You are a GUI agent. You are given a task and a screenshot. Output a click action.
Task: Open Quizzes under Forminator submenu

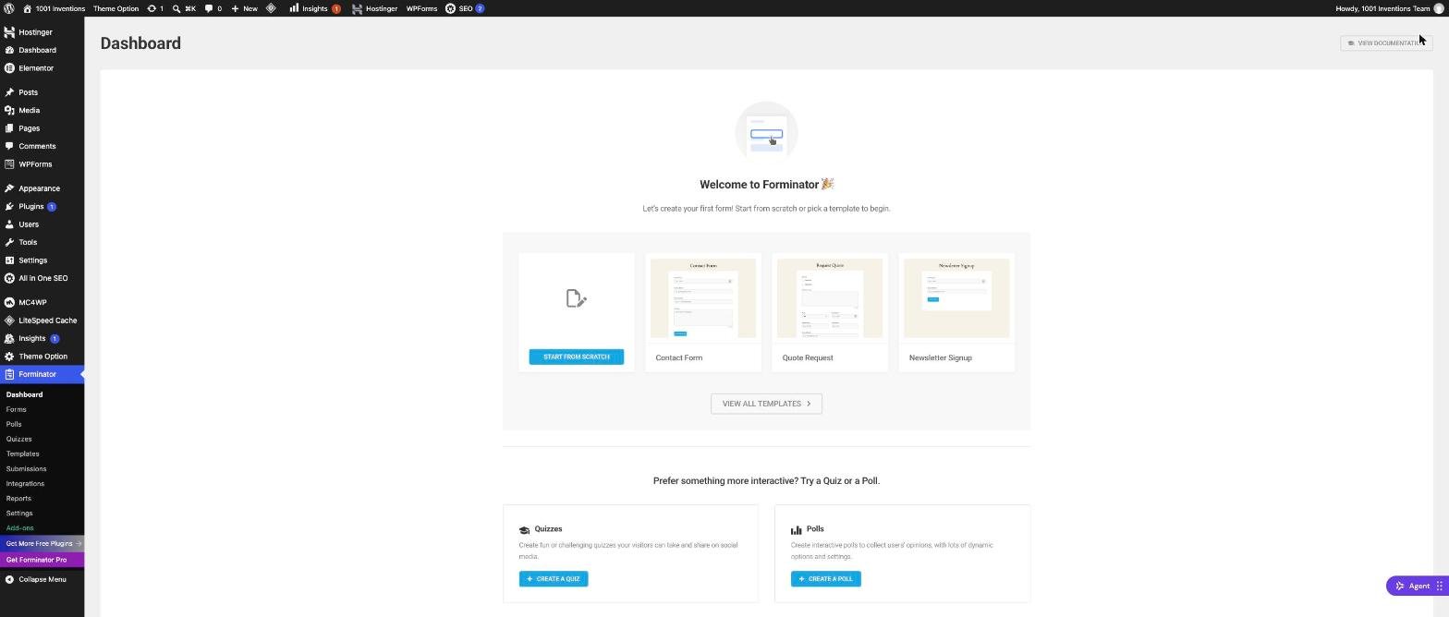tap(18, 439)
